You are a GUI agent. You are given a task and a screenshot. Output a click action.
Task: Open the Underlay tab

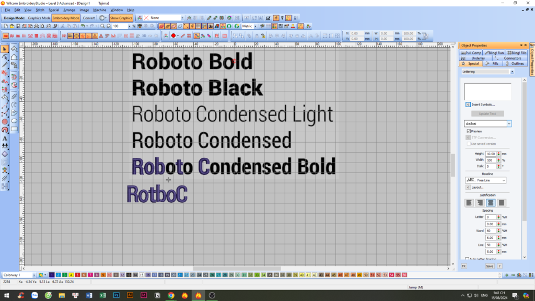click(475, 59)
